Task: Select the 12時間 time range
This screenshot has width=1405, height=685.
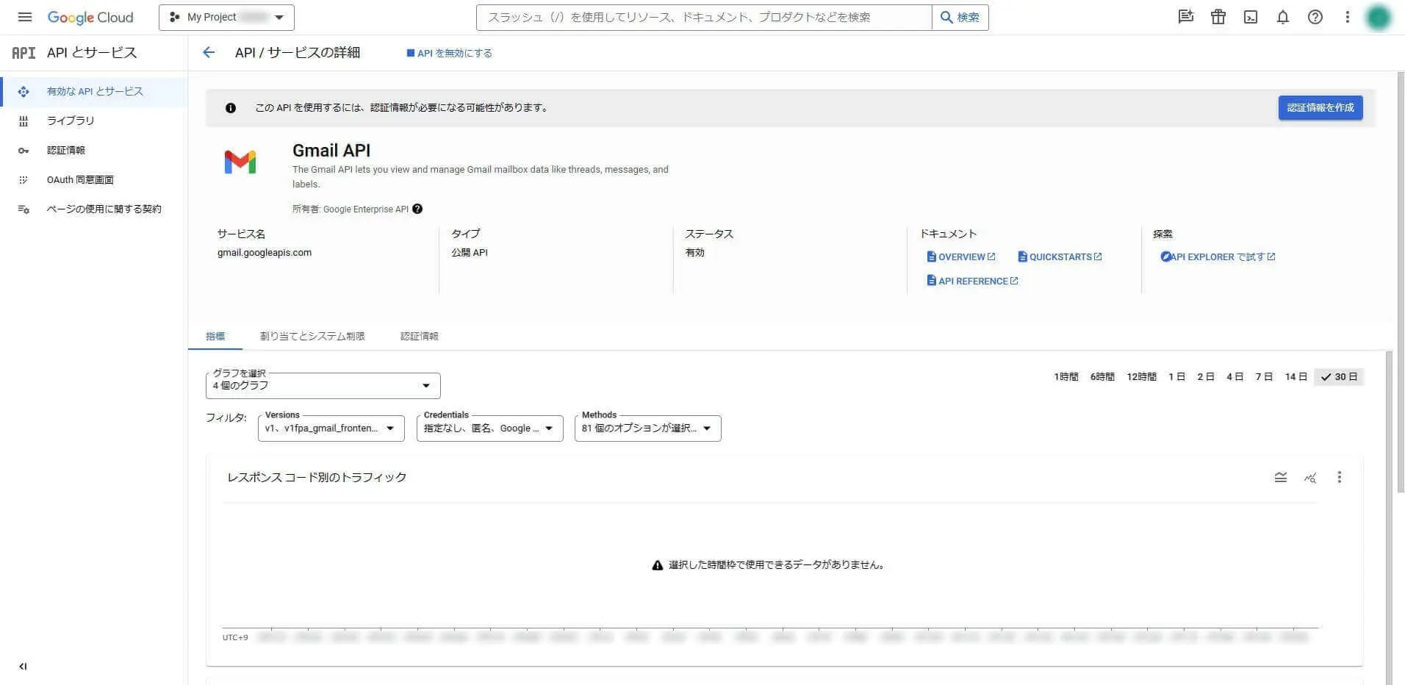Action: pyautogui.click(x=1141, y=377)
